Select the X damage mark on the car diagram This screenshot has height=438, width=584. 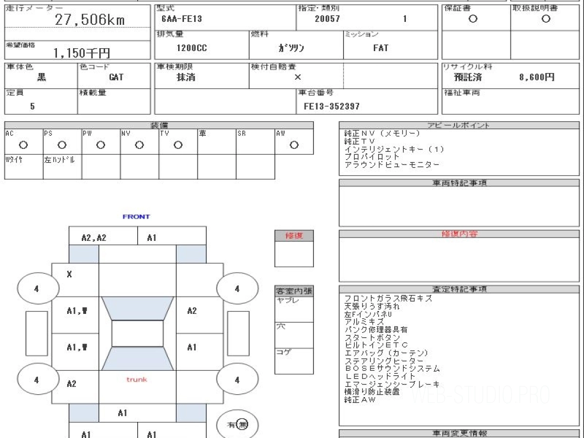[x=69, y=274]
